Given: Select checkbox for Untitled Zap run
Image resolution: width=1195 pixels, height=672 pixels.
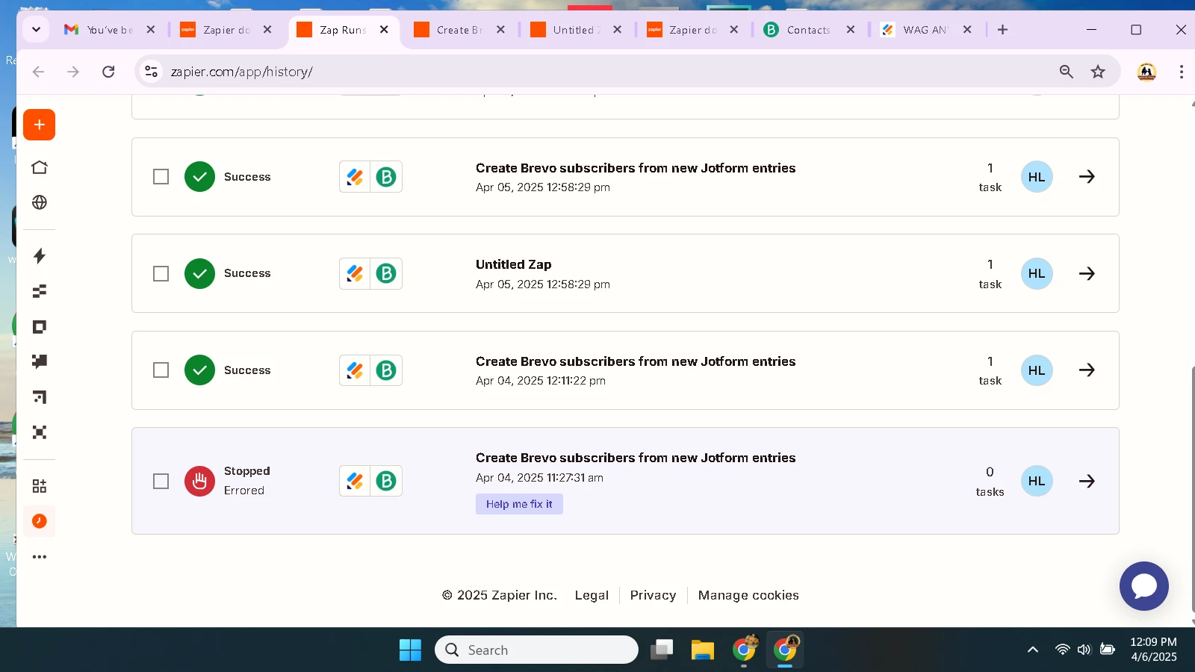Looking at the screenshot, I should coord(161,273).
